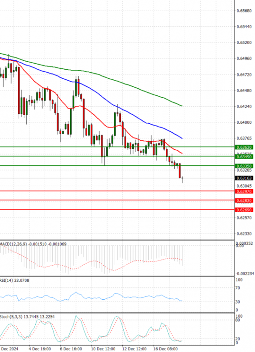Click the blue moving average line end

[182, 138]
